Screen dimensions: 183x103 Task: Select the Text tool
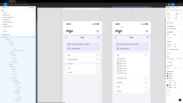19,5
